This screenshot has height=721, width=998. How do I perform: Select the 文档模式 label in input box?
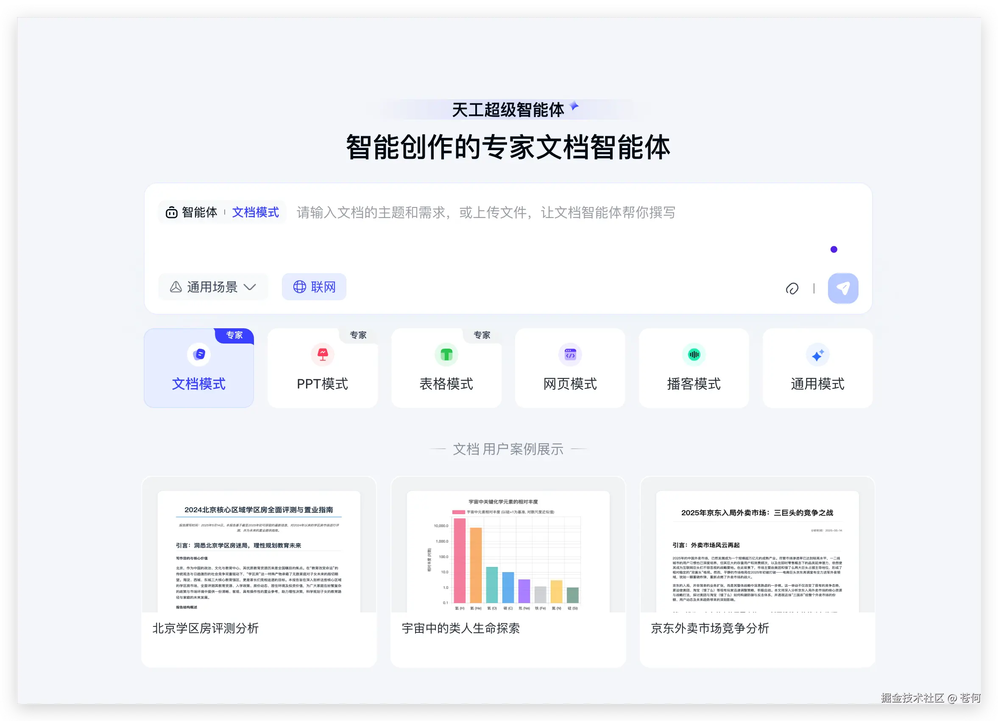255,212
